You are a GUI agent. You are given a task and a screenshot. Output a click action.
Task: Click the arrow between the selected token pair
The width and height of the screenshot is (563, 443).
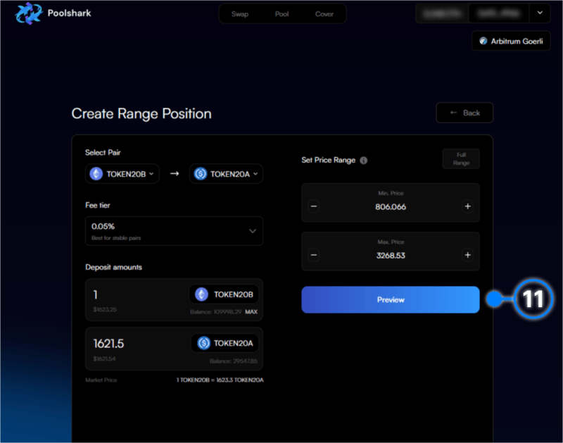[x=174, y=173]
